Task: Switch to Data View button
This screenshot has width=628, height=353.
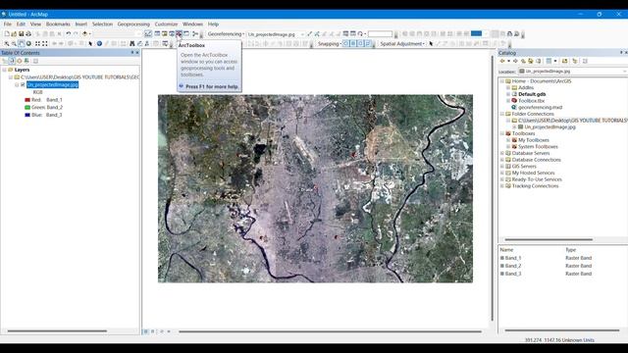Action: (146, 331)
